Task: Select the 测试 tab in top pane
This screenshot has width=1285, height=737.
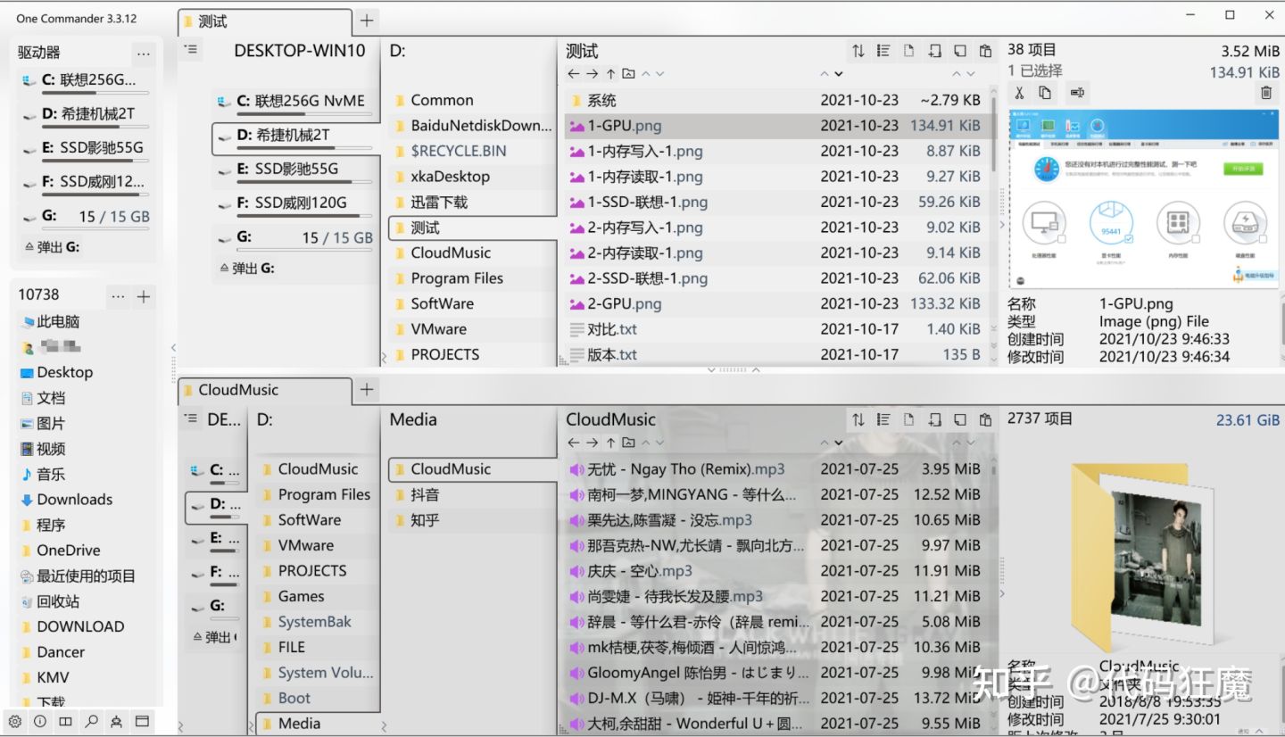Action: pyautogui.click(x=263, y=20)
